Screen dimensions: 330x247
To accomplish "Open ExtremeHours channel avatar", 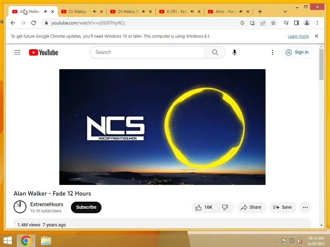I will (x=20, y=207).
